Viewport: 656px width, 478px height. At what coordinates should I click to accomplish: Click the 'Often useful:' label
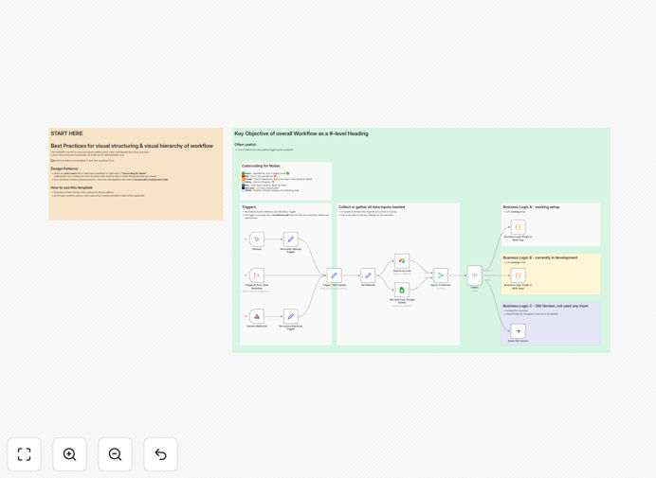246,145
